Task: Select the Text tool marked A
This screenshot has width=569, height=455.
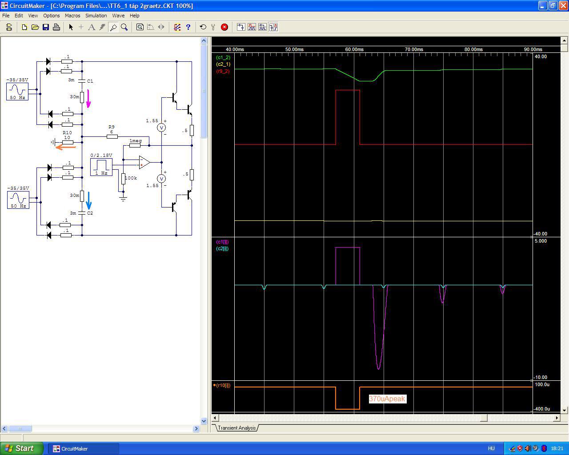Action: [92, 27]
